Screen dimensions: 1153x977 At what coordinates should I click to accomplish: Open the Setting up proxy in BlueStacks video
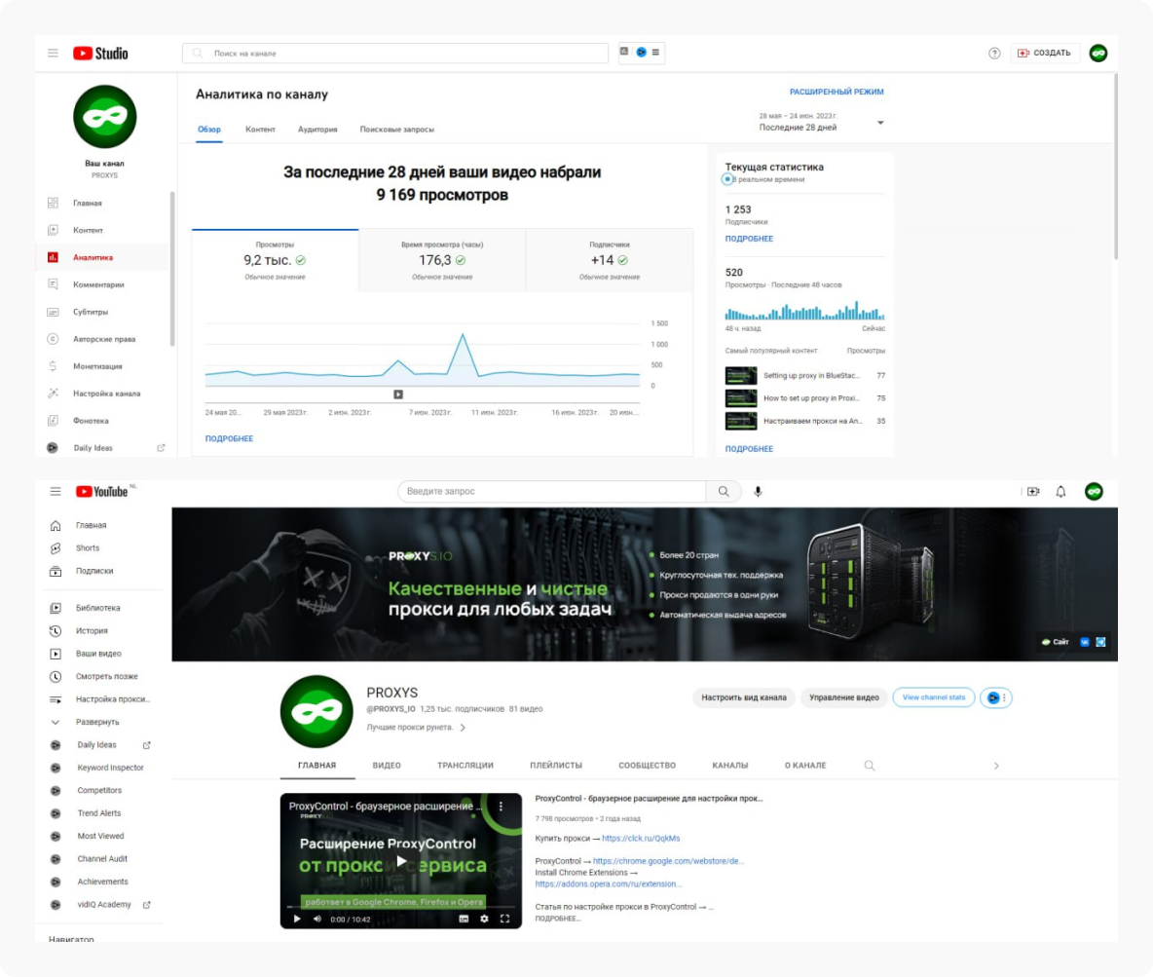[805, 376]
